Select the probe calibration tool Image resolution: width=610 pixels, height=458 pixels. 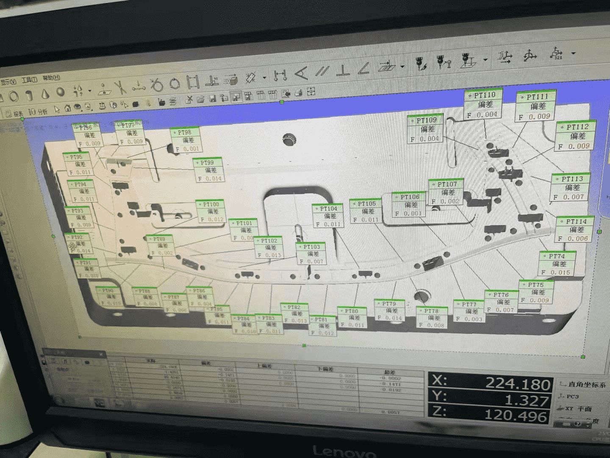tap(420, 63)
